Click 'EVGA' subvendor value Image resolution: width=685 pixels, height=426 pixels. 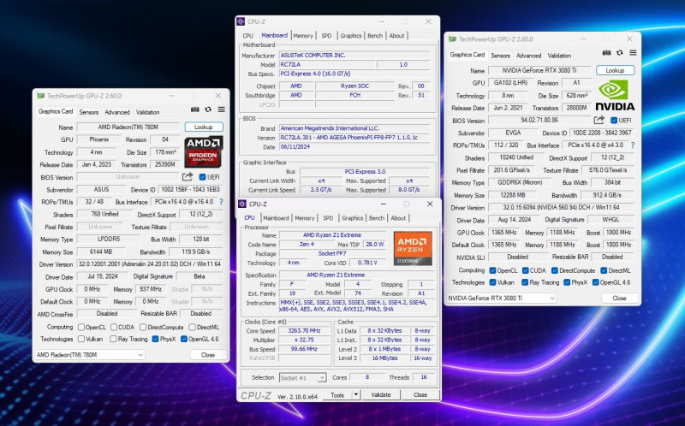tap(513, 133)
